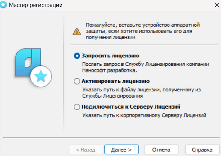This screenshot has width=221, height=156.
Task: Click the greyed-out < Назад button
Action: [x=86, y=149]
